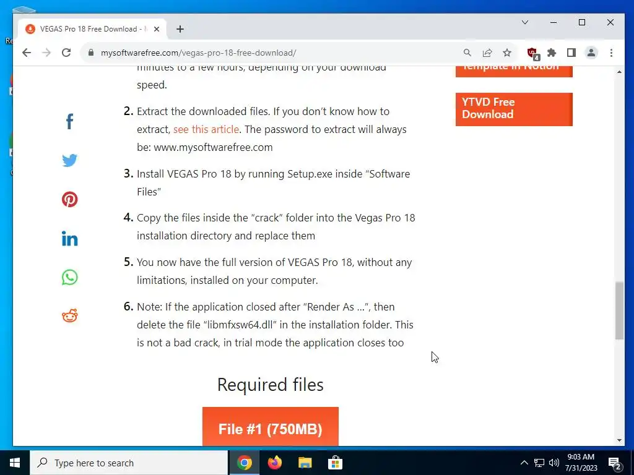634x475 pixels.
Task: Click the scrollbar up arrow
Action: pyautogui.click(x=619, y=72)
